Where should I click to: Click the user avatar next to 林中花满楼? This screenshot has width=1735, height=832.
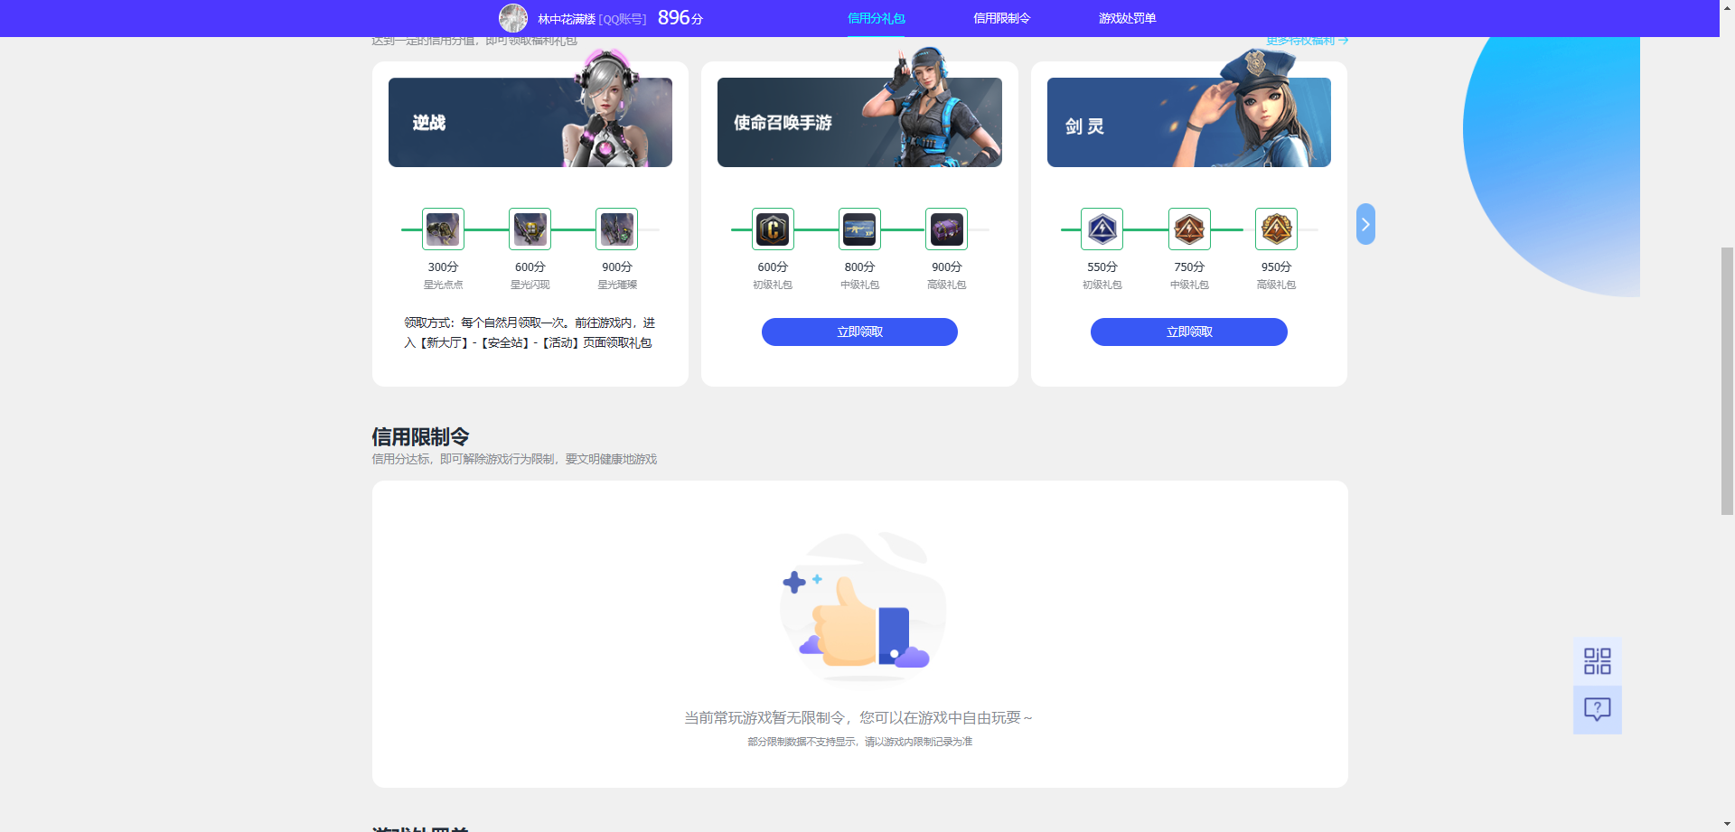point(513,17)
